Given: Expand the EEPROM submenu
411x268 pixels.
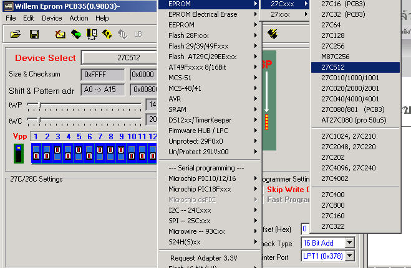Looking at the screenshot, I should click(210, 25).
